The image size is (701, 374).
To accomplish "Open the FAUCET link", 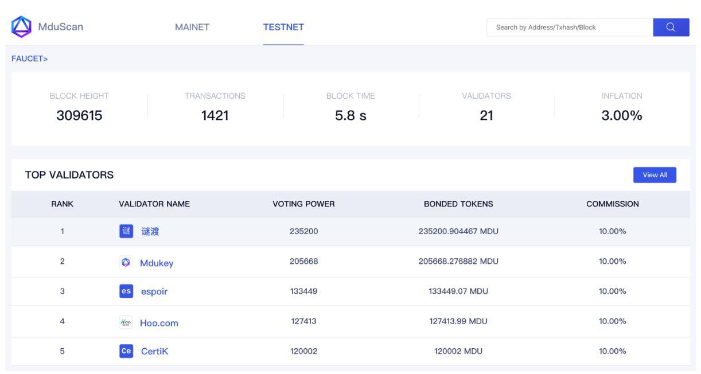I will pyautogui.click(x=29, y=58).
